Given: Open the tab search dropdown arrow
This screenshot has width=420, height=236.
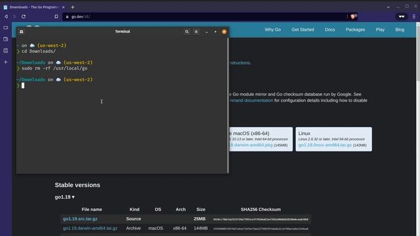Looking at the screenshot, I should 388,7.
